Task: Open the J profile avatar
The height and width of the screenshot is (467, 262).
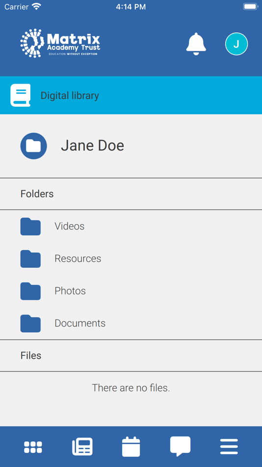Action: click(236, 44)
